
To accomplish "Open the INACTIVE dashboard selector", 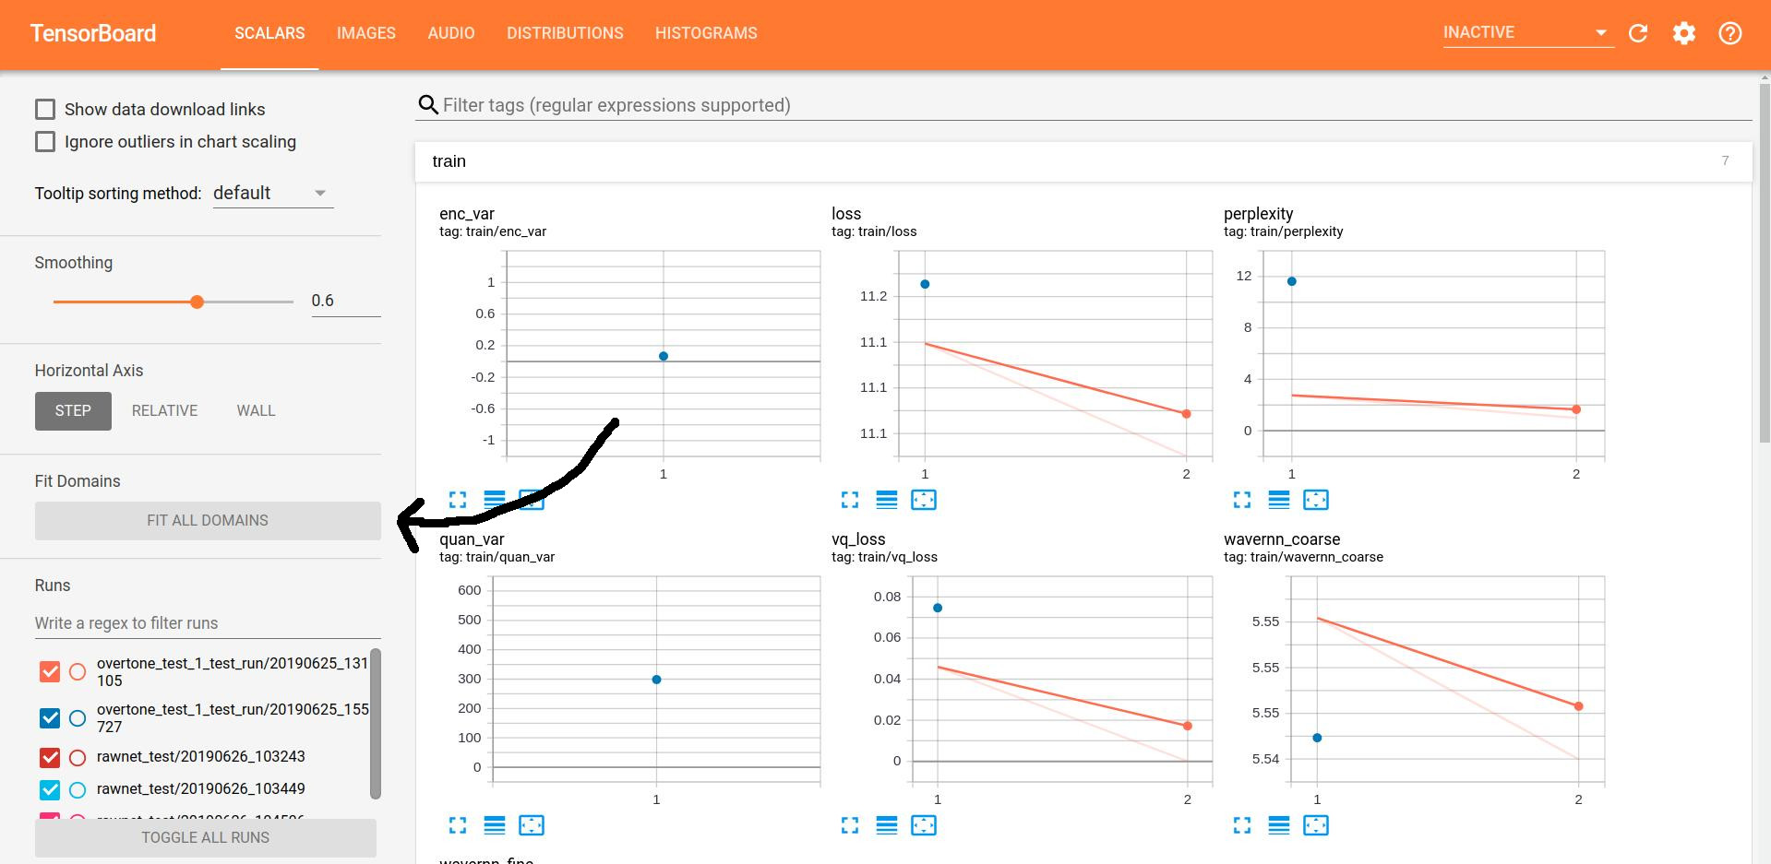I will point(1527,32).
